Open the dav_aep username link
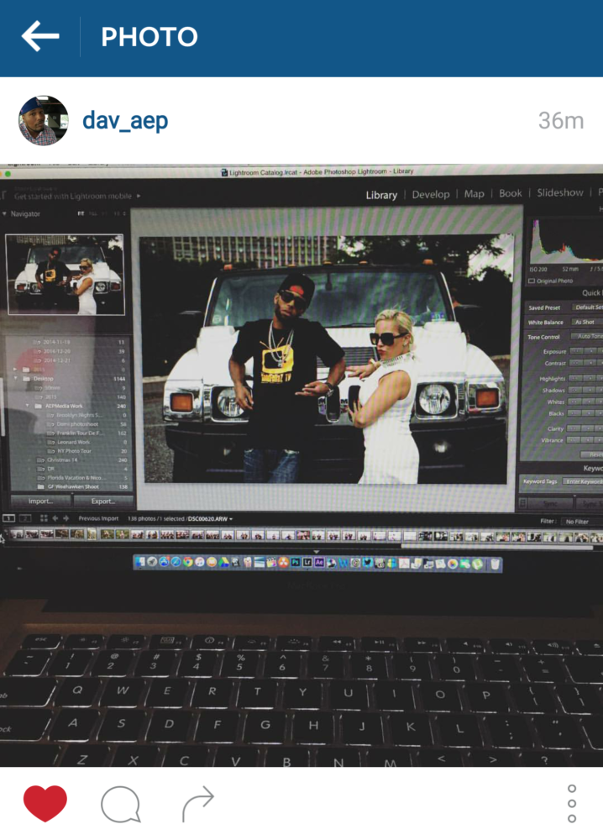Screen dimensions: 603x840 (x=125, y=120)
